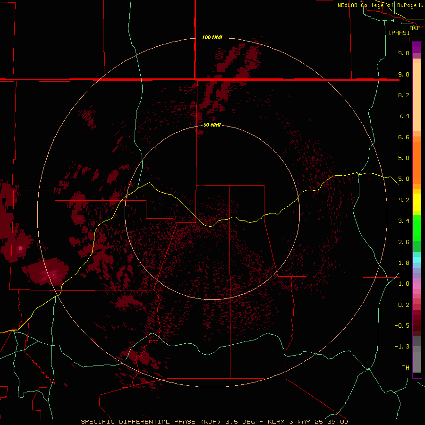
Task: Click the 9.8 scale value
Action: (404, 53)
